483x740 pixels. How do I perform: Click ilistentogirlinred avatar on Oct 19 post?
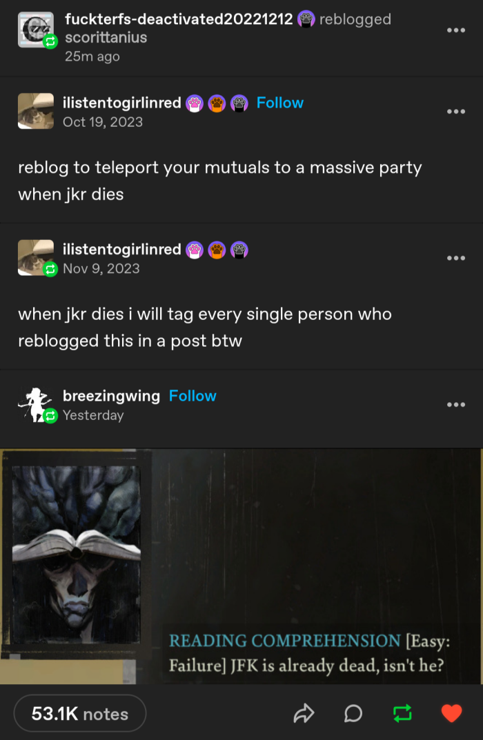(35, 111)
